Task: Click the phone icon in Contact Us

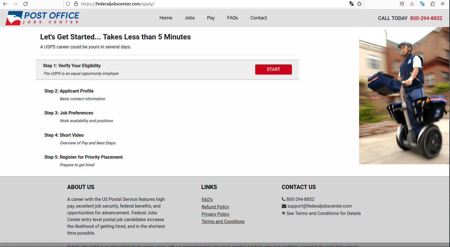Action: (x=283, y=199)
